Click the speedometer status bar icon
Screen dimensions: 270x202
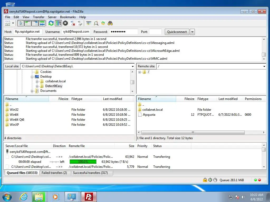215,180
